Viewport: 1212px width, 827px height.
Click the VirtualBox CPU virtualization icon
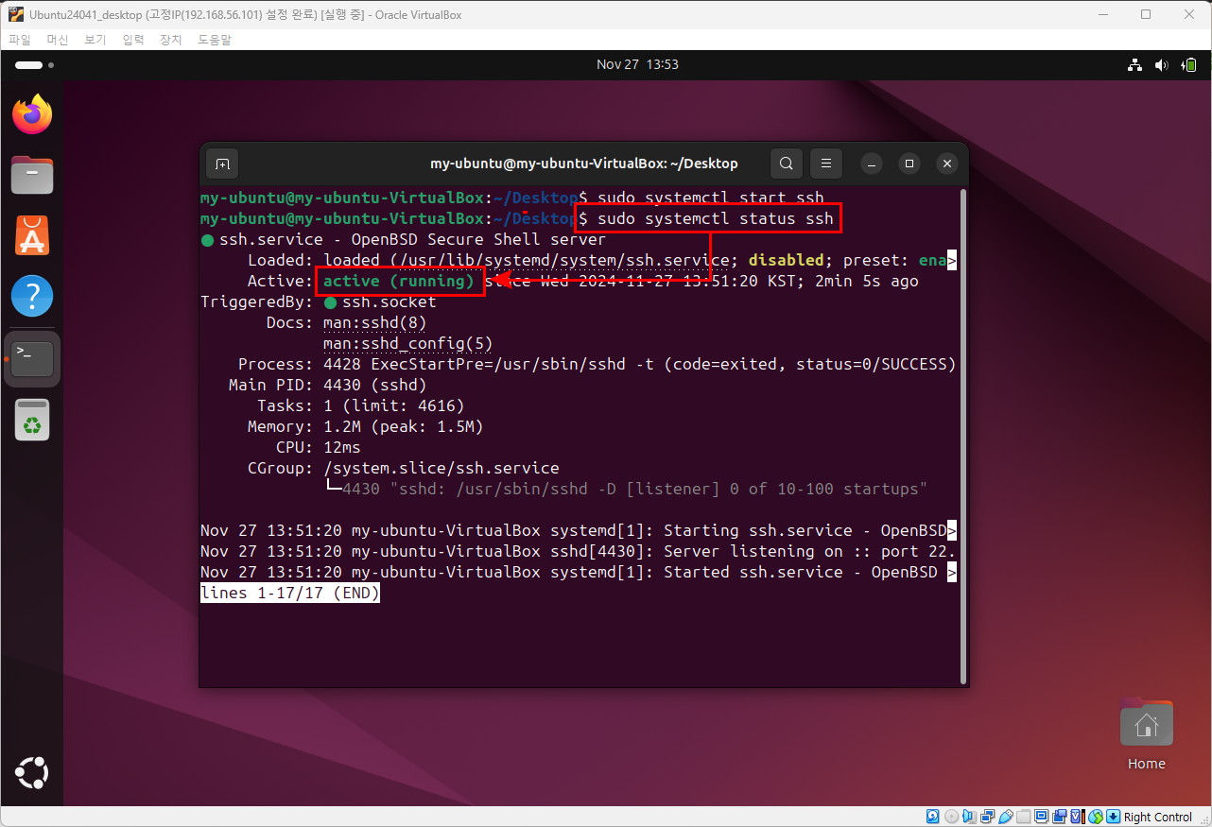1079,817
